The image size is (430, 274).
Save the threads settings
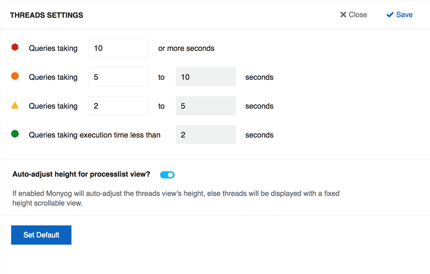tap(399, 15)
